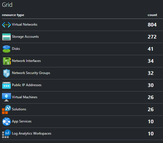Screen dimensions: 163x143
Task: Click the Grid tile title
Action: 7,5
